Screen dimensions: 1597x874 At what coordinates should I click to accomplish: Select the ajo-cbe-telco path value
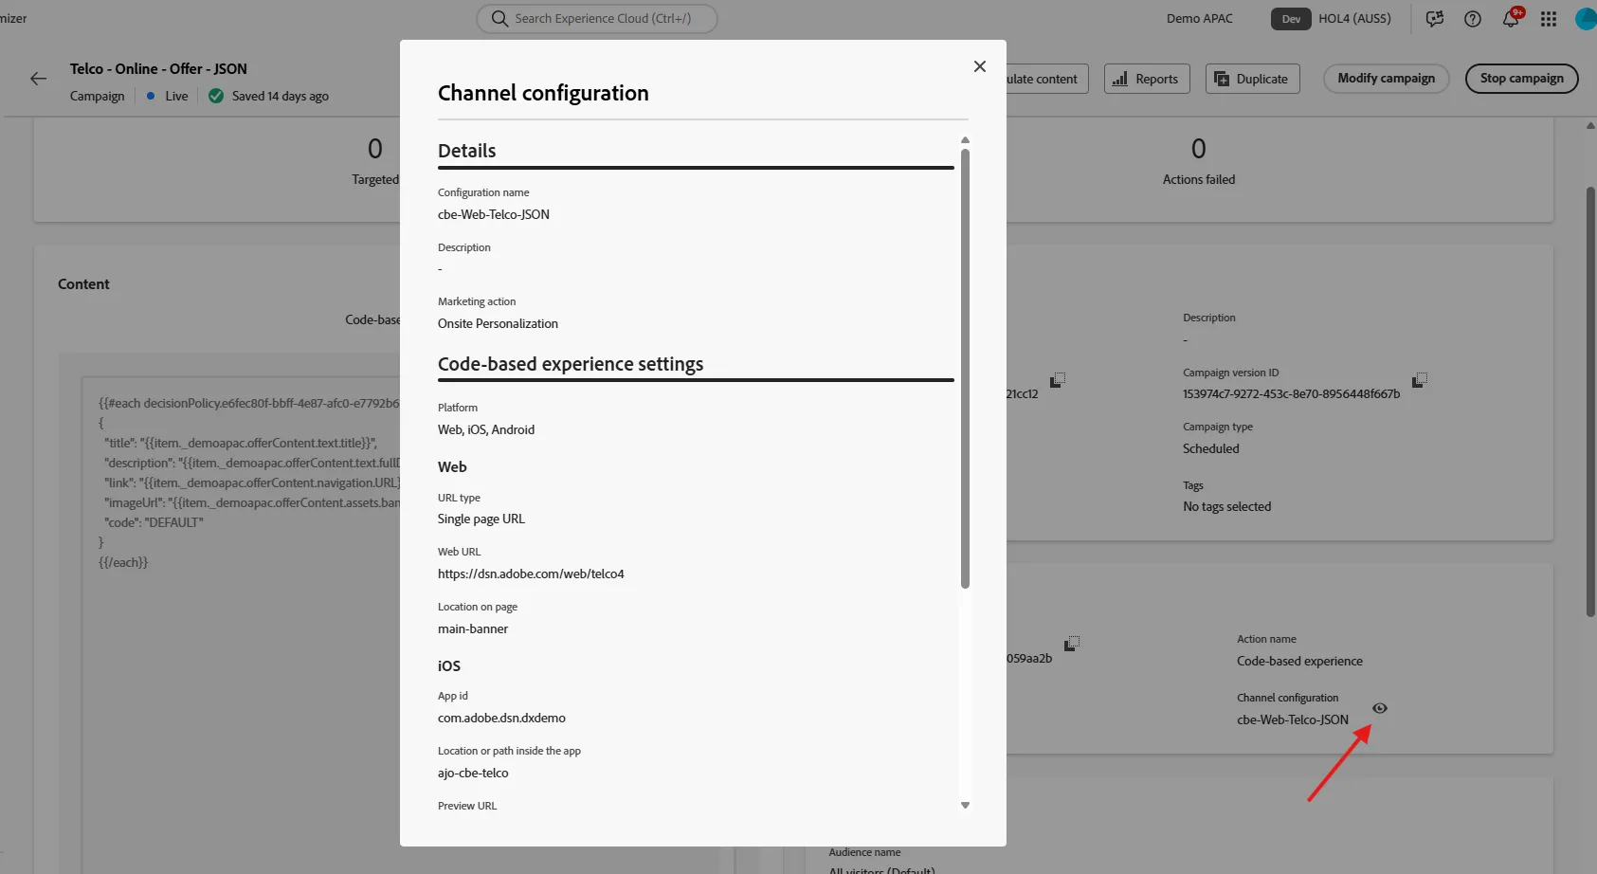click(473, 773)
